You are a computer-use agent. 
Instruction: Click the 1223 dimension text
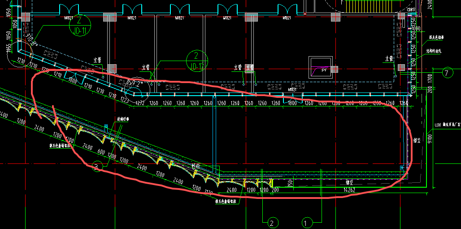(124, 101)
